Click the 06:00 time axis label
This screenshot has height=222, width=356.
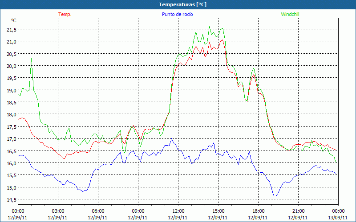tap(98, 211)
